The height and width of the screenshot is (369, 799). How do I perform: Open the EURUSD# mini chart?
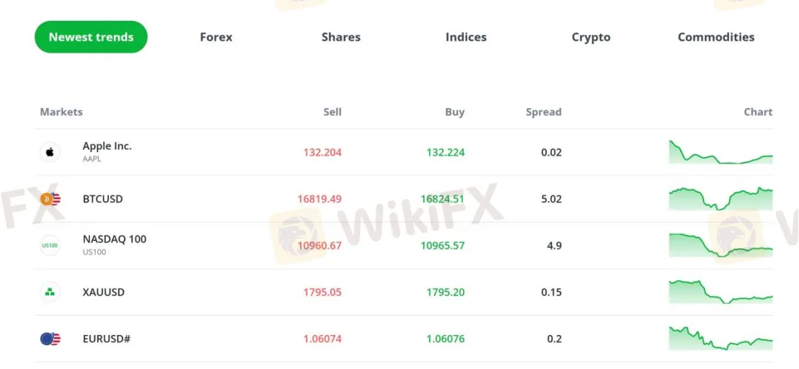pyautogui.click(x=720, y=339)
